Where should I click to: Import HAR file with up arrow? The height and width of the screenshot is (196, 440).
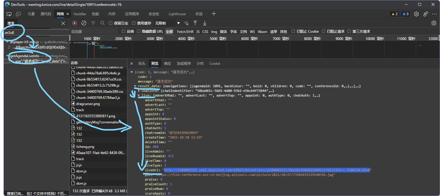[x=195, y=23]
